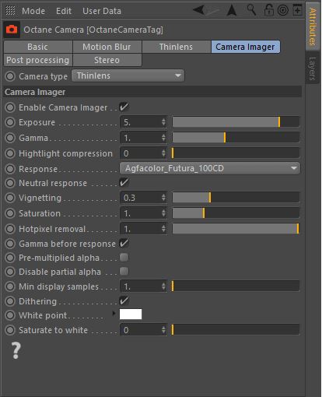Enable Disable partial alpha checkbox

click(124, 272)
